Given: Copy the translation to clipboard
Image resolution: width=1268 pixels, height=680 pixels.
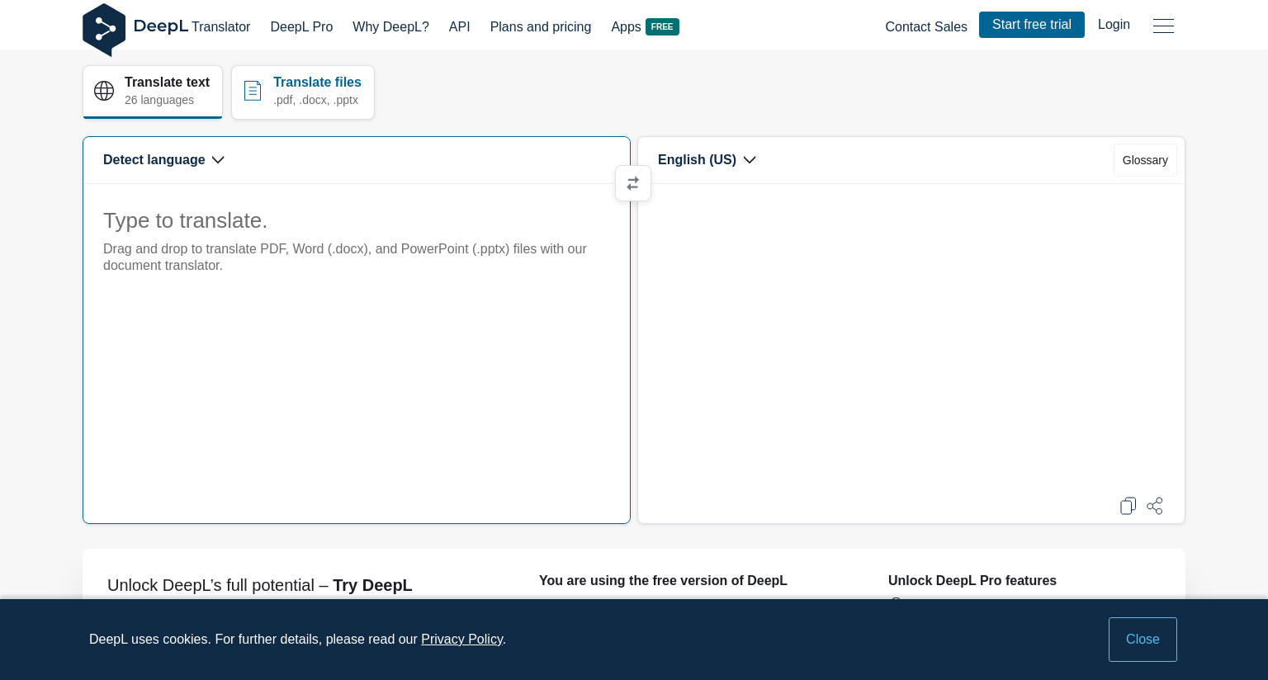Looking at the screenshot, I should 1128,506.
